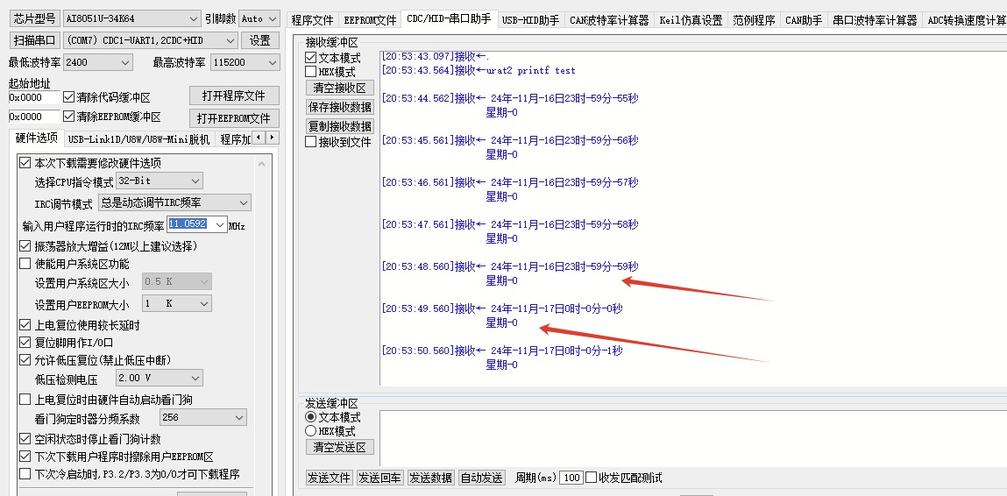Toggle the 收发匹配测试 checkbox
Viewport: 1007px width, 496px height.
click(592, 478)
